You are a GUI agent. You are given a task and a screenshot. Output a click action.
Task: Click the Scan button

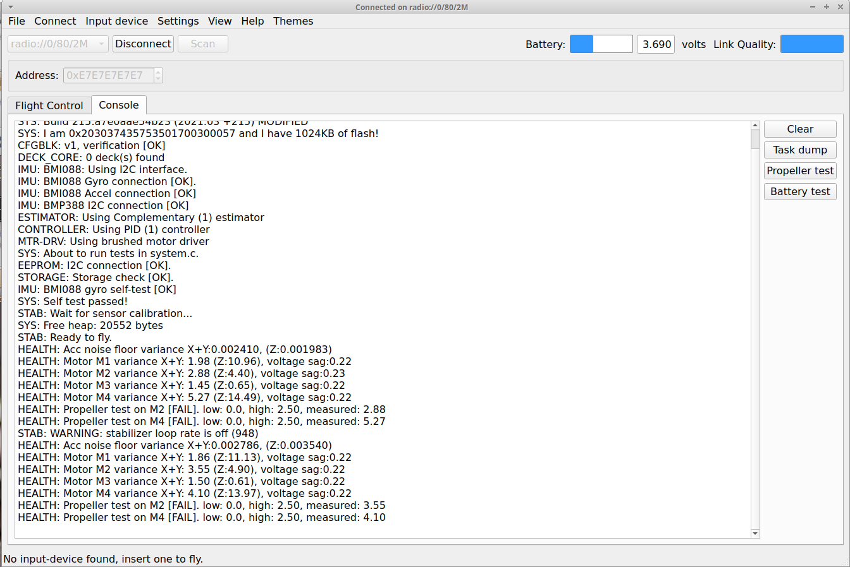click(202, 44)
